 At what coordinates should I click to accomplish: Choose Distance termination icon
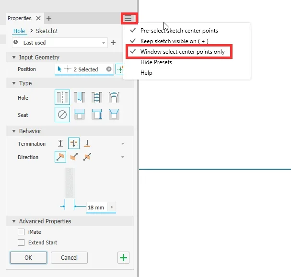coord(60,143)
